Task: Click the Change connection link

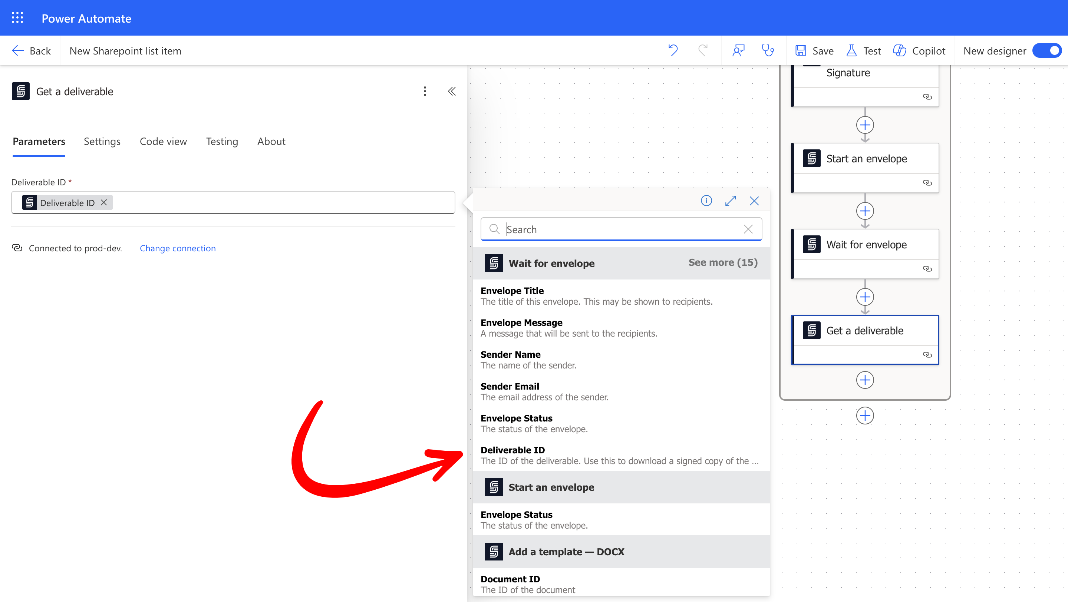Action: [x=178, y=248]
